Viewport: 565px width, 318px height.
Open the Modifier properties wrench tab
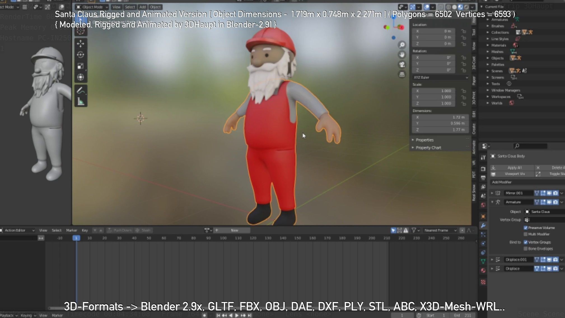483,226
